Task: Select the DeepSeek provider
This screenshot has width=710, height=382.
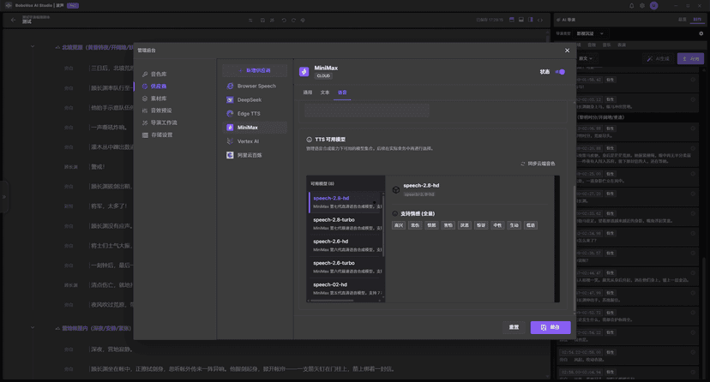Action: (x=249, y=99)
